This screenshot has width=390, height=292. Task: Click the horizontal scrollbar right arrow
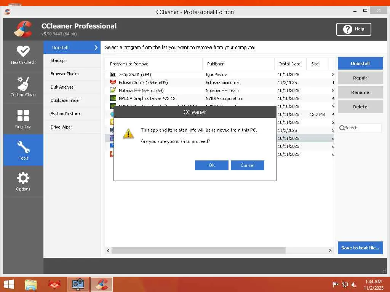coord(330,250)
